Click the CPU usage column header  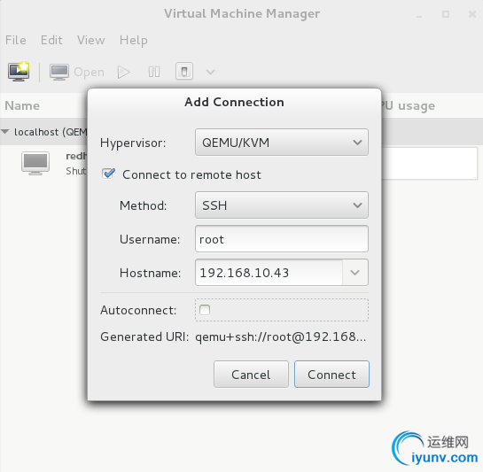click(x=409, y=105)
